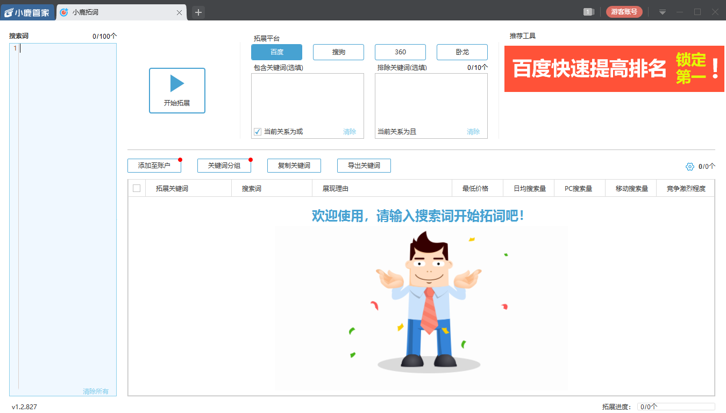
Task: Maximize the window
Action: [x=697, y=12]
